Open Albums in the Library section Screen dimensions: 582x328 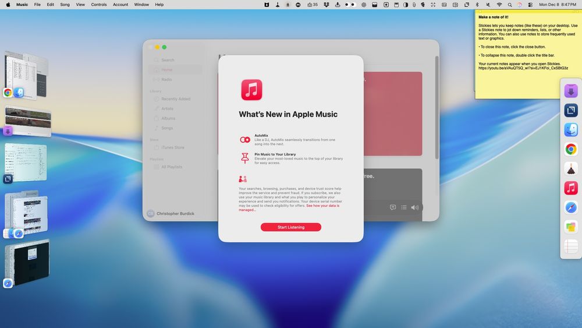(x=175, y=118)
